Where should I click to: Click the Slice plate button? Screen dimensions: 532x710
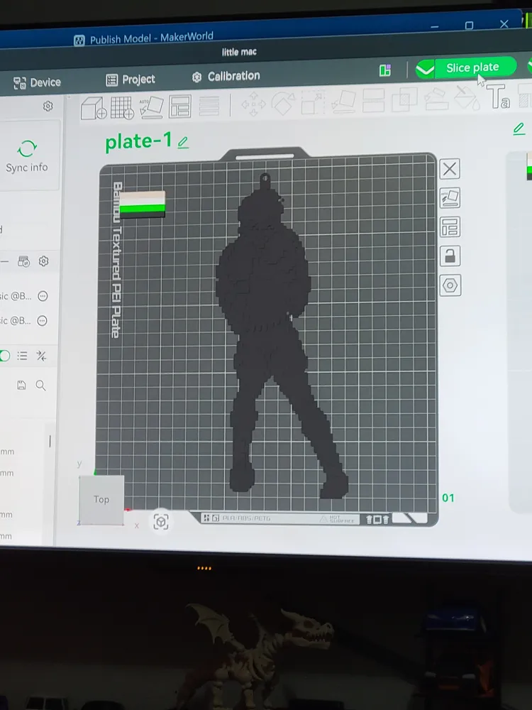pos(472,67)
